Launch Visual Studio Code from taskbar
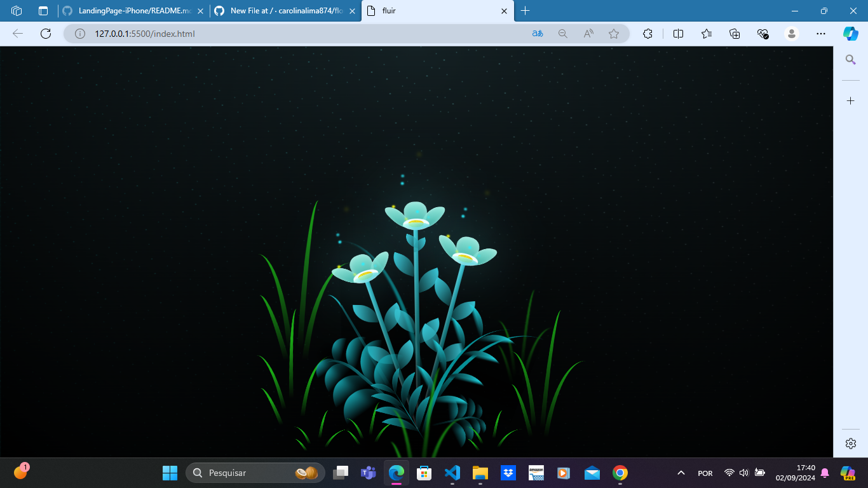The image size is (868, 488). click(x=452, y=473)
